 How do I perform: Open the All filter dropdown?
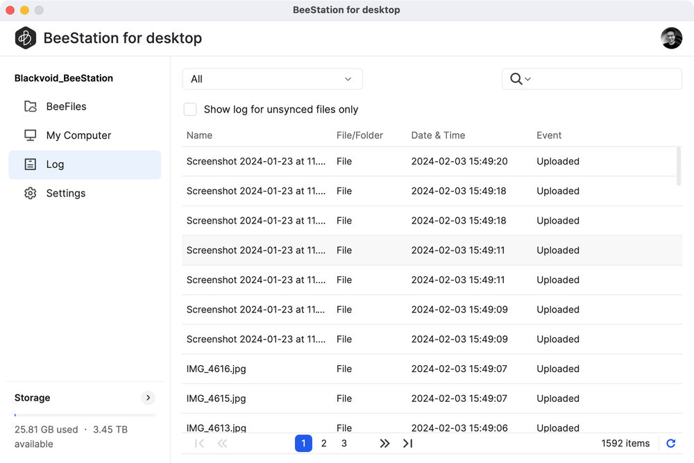pos(272,79)
